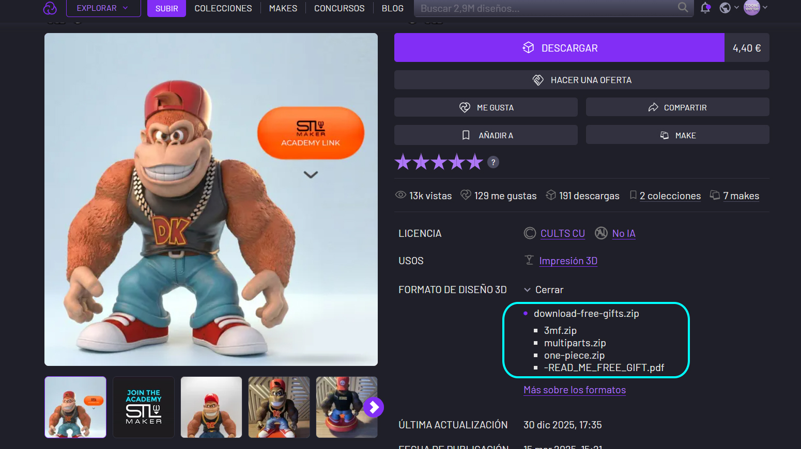Click the chevron below Academy Link badge
This screenshot has height=449, width=801.
(311, 174)
